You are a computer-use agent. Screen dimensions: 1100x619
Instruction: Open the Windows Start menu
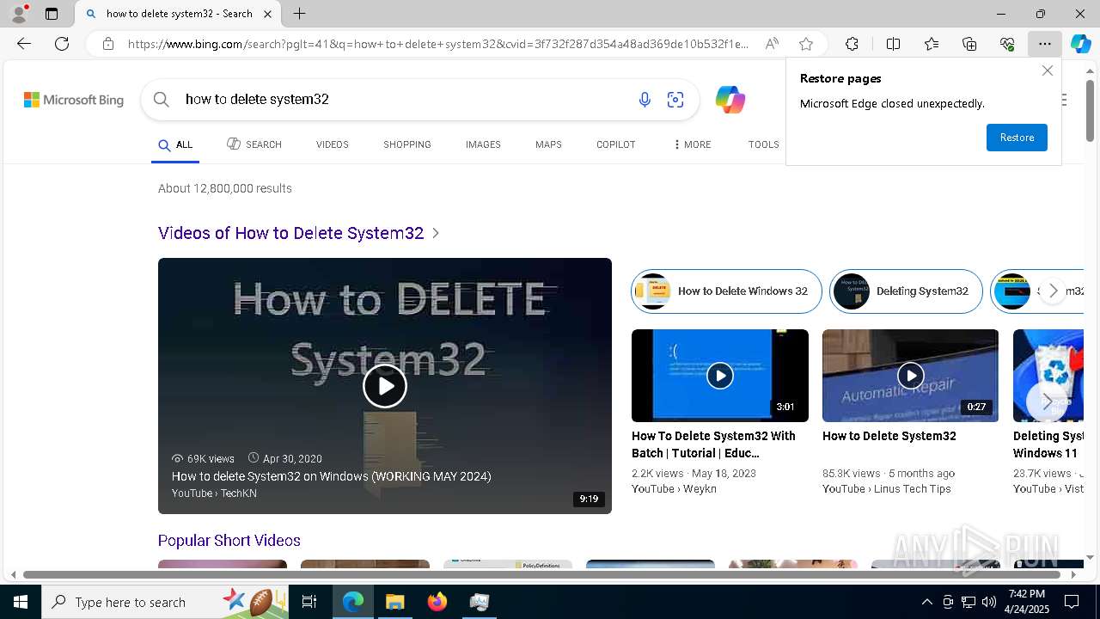click(21, 602)
